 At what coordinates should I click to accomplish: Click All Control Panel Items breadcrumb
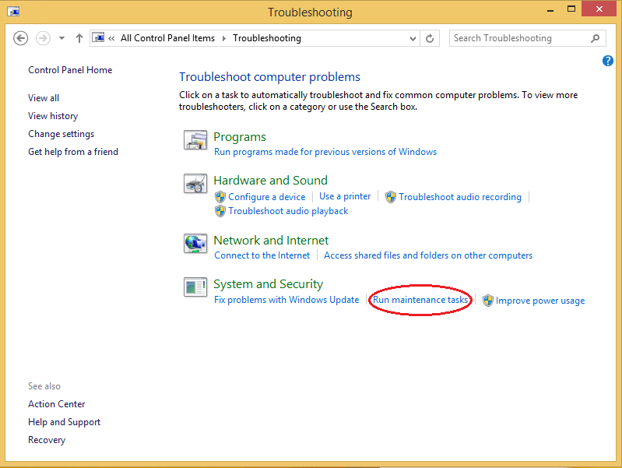coord(167,38)
